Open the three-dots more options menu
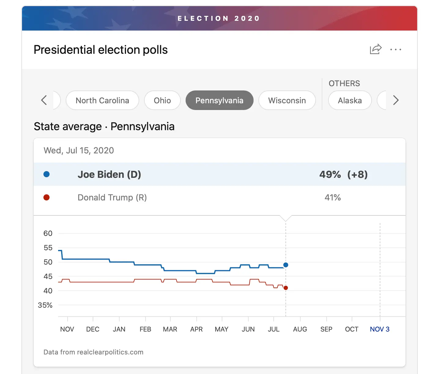441x374 pixels. [396, 50]
